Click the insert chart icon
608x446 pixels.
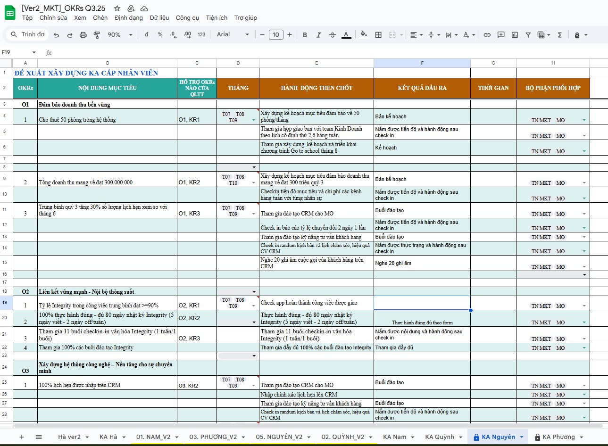[x=515, y=35]
